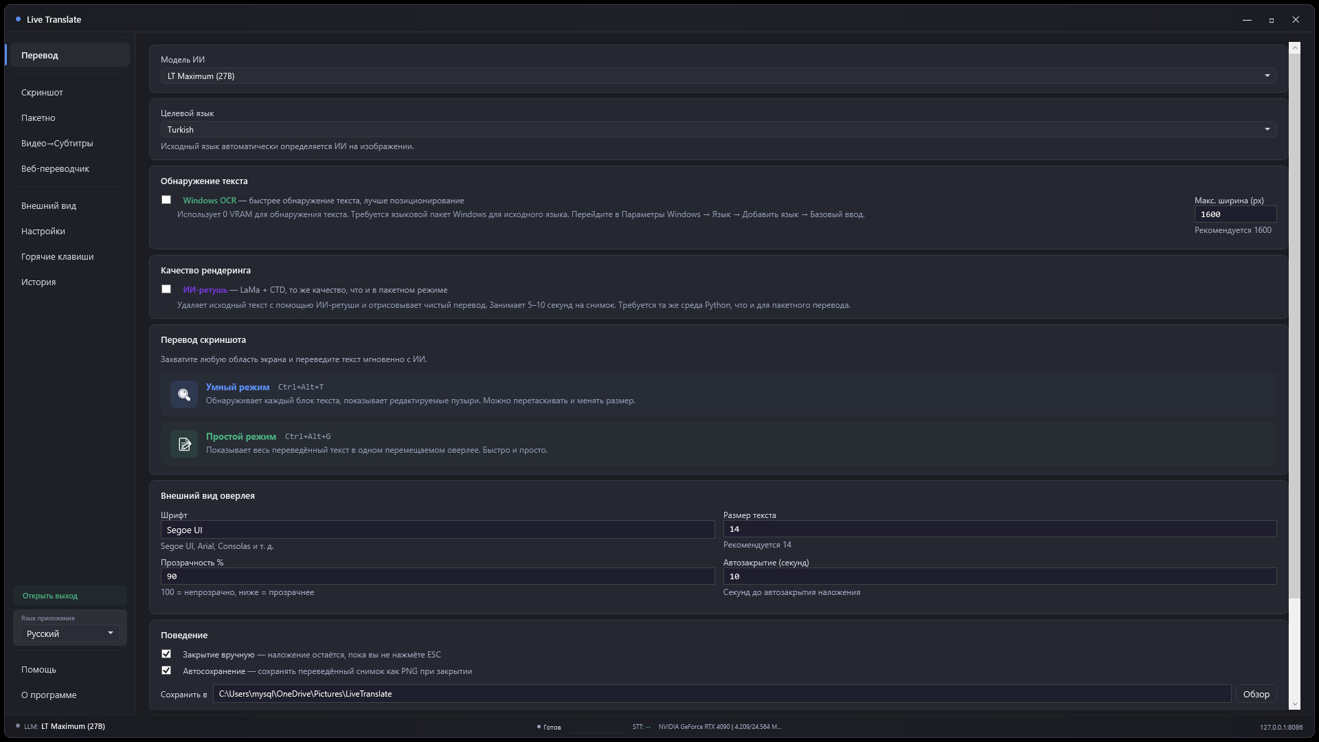Go to the Пакетно section

[69, 117]
